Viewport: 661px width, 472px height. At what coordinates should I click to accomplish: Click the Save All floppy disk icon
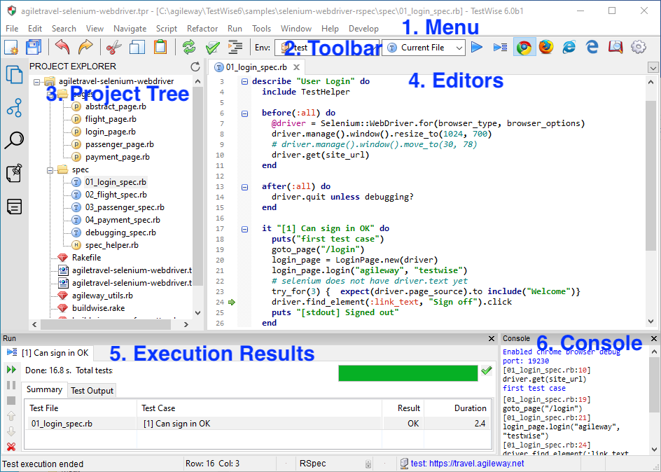pos(34,47)
